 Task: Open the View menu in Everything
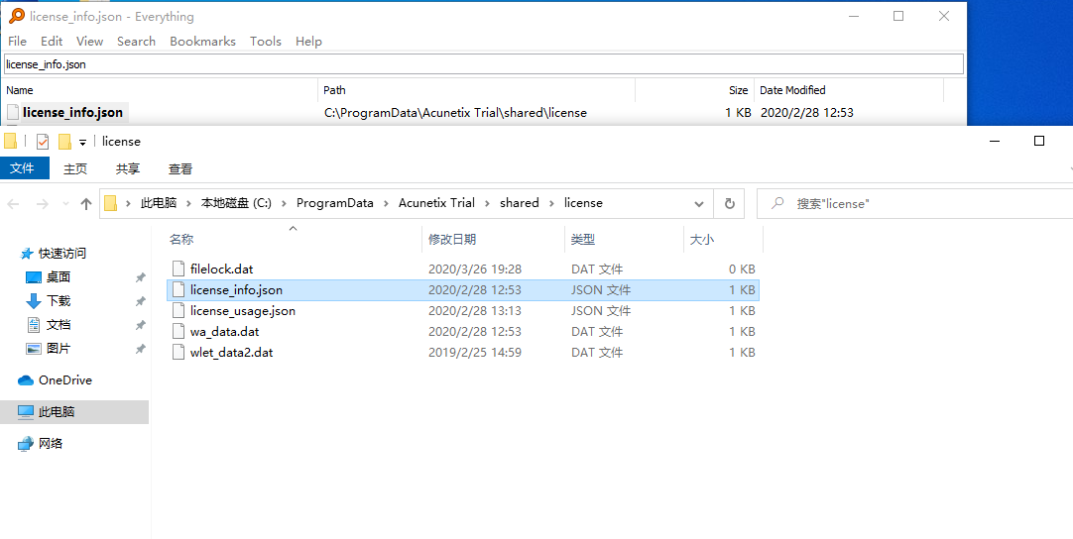click(x=89, y=41)
